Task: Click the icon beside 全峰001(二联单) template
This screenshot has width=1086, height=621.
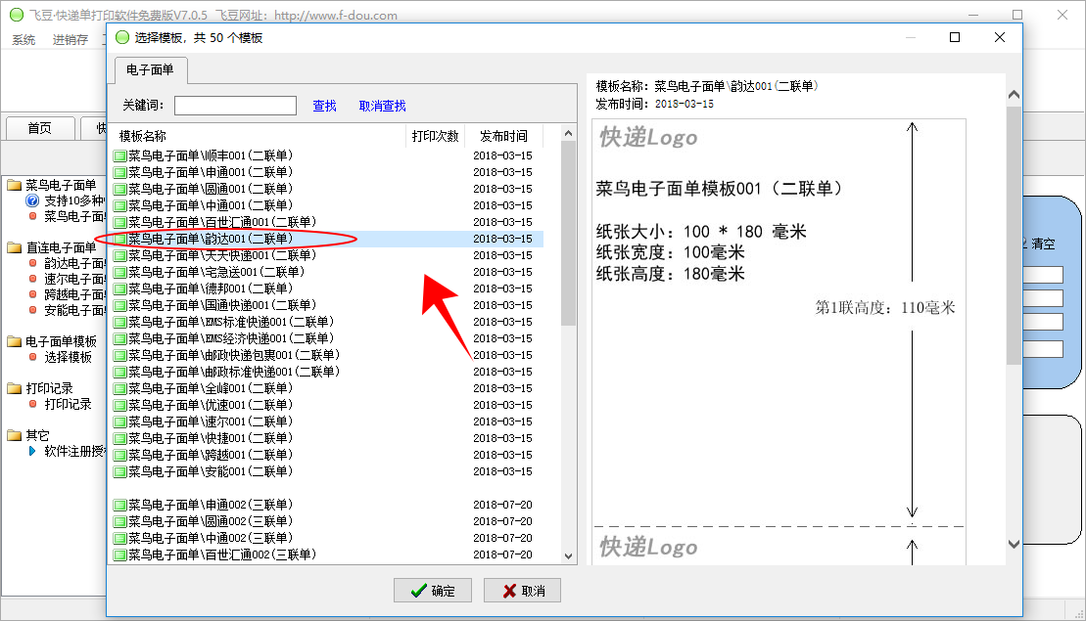Action: (119, 388)
